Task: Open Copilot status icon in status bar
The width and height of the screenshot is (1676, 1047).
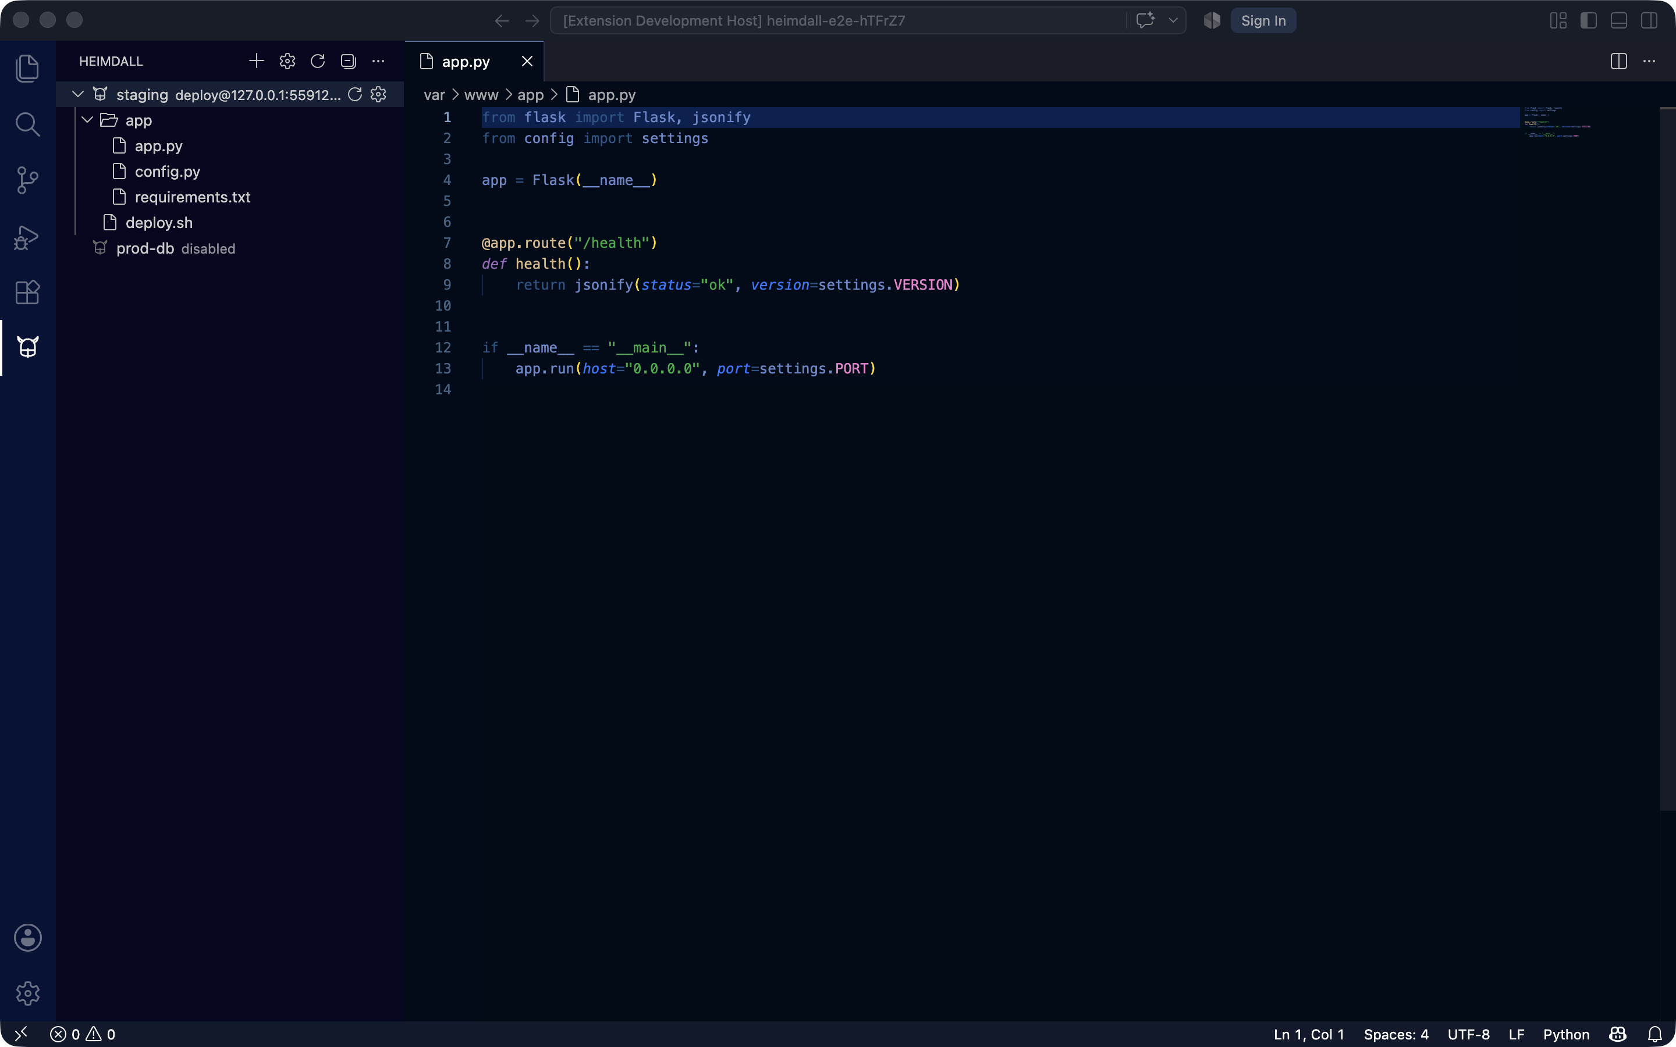Action: click(1618, 1034)
